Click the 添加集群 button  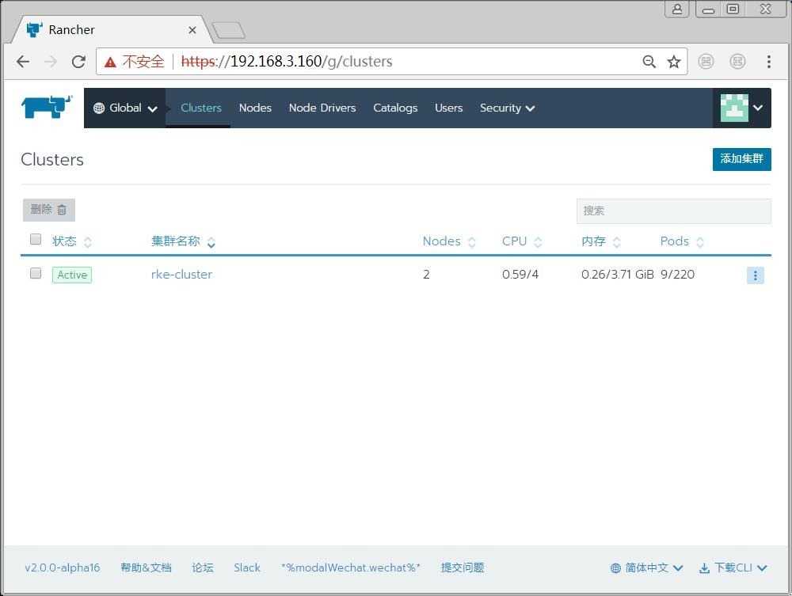(741, 159)
